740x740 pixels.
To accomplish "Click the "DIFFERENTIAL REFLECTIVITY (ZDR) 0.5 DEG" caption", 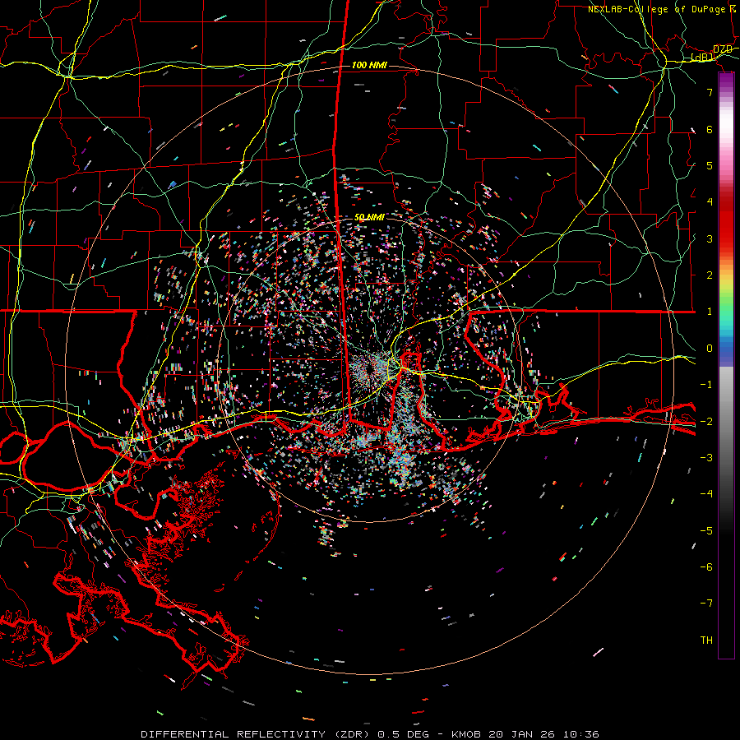I will point(284,734).
